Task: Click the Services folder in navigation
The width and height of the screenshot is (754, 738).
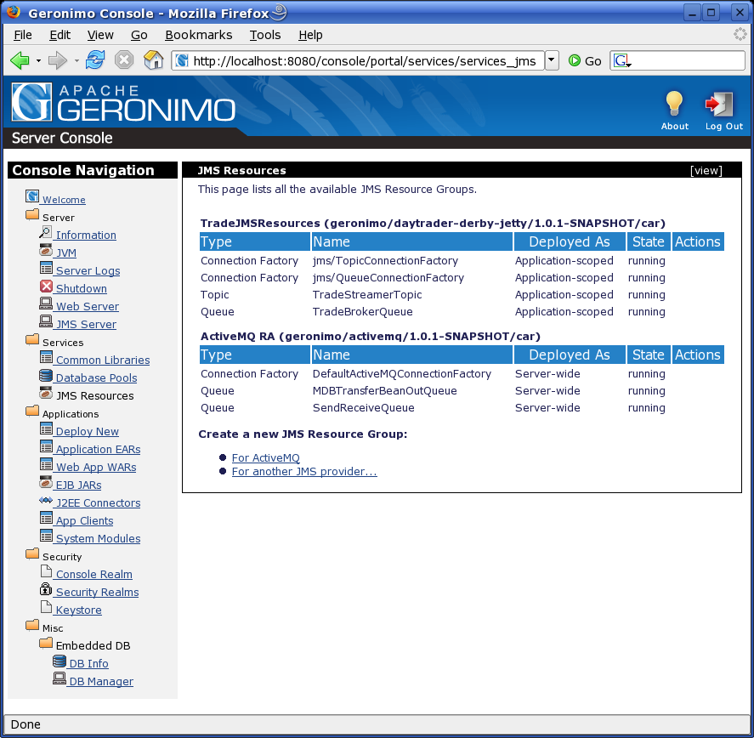Action: point(32,339)
